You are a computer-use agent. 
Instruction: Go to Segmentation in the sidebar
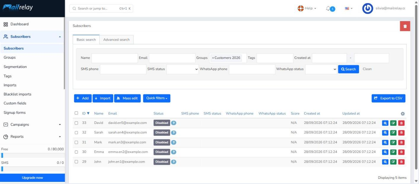tap(15, 67)
